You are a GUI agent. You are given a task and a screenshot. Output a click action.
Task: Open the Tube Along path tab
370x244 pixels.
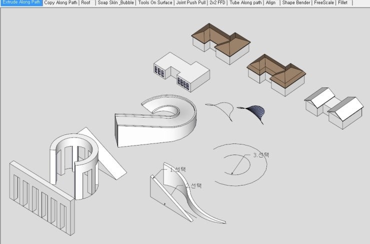245,2
